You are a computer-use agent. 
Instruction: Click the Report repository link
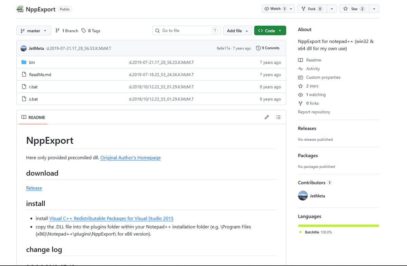point(314,112)
